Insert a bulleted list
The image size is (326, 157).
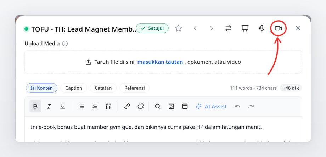[81, 106]
